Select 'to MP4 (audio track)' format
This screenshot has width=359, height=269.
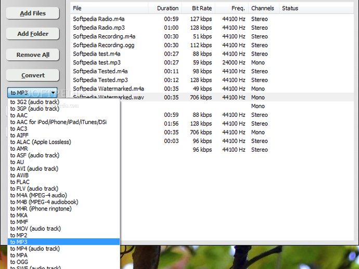(x=63, y=249)
